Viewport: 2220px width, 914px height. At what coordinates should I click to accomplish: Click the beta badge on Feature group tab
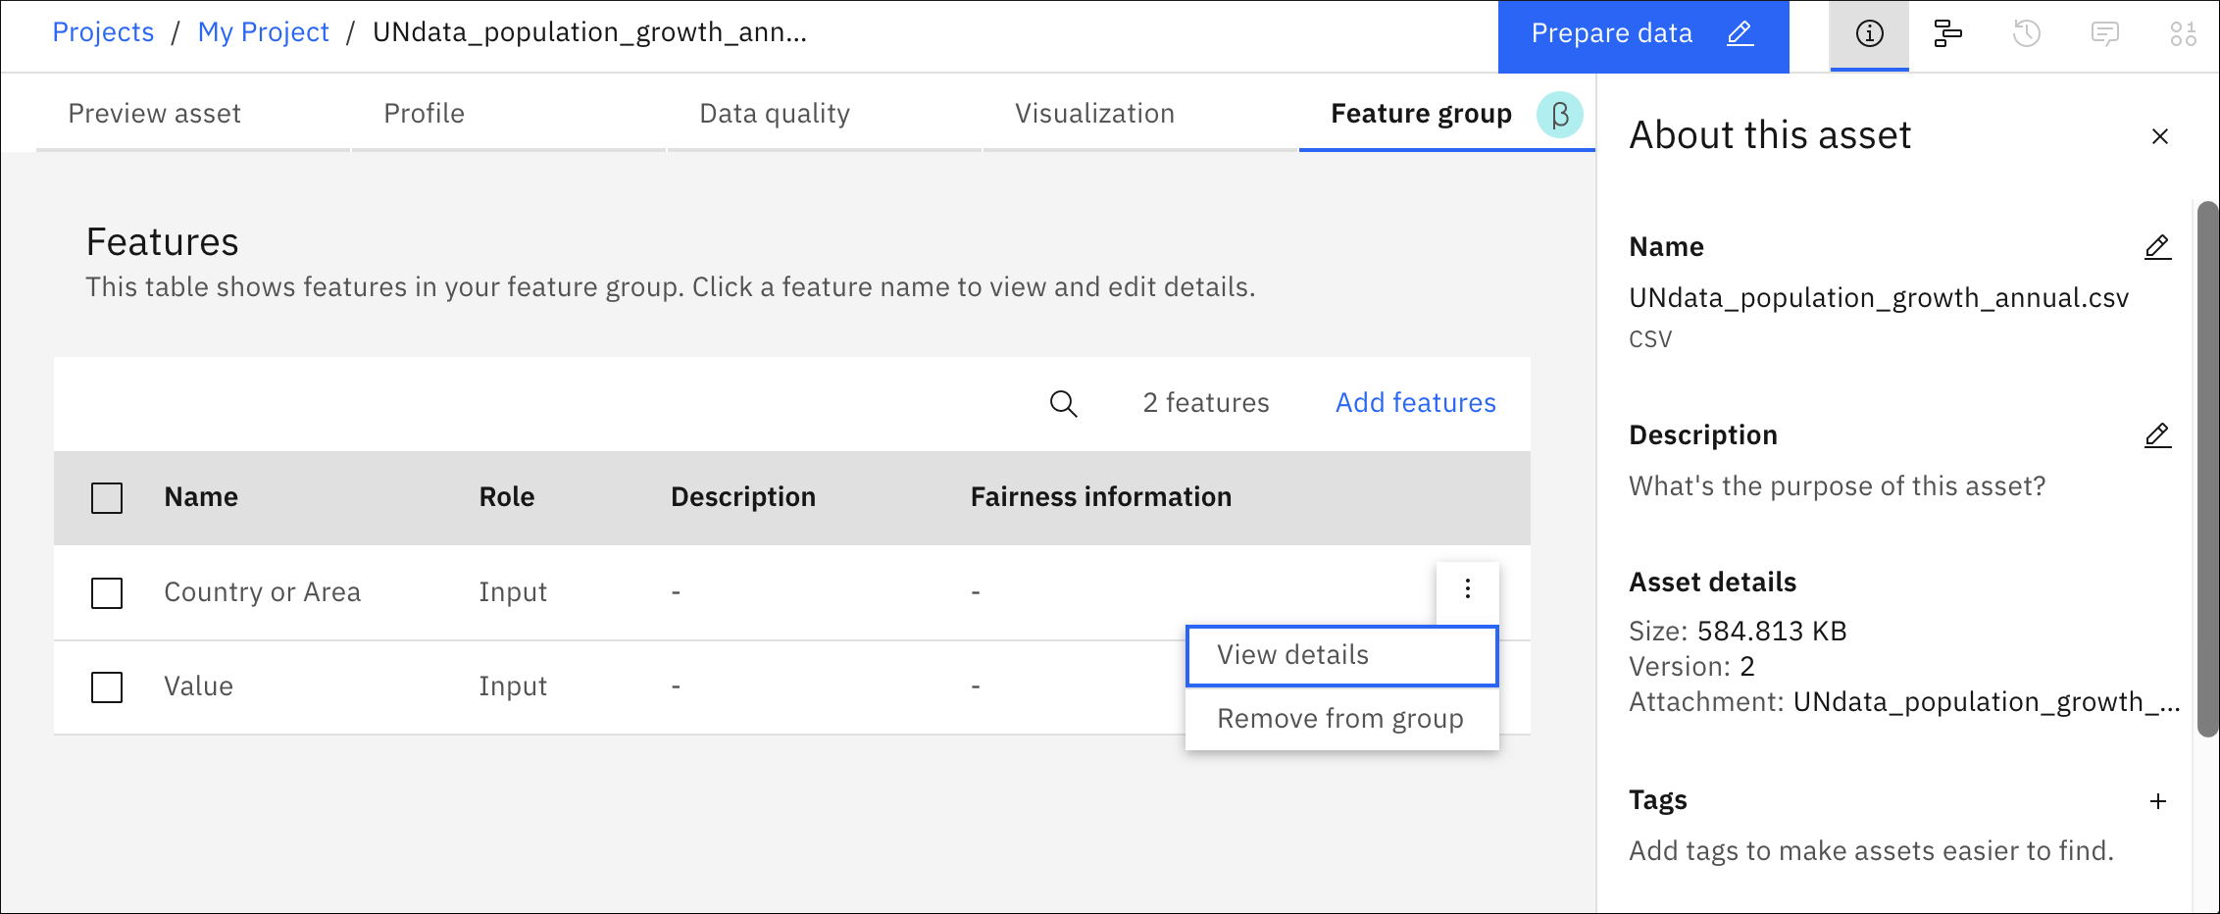click(x=1559, y=115)
